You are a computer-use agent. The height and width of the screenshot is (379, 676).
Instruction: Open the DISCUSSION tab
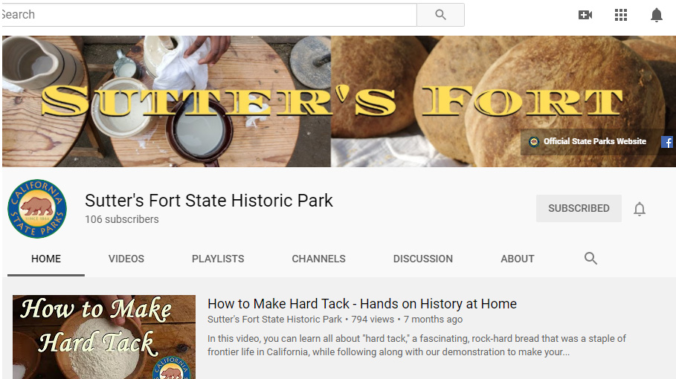point(423,259)
